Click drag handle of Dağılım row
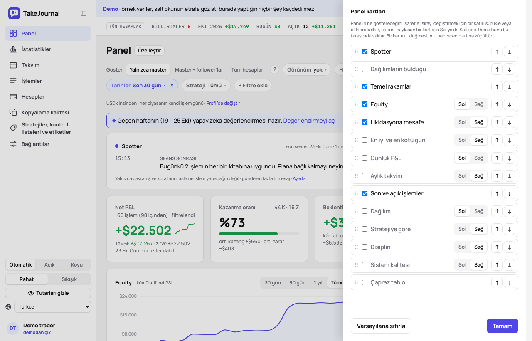This screenshot has width=532, height=341. pos(356,211)
